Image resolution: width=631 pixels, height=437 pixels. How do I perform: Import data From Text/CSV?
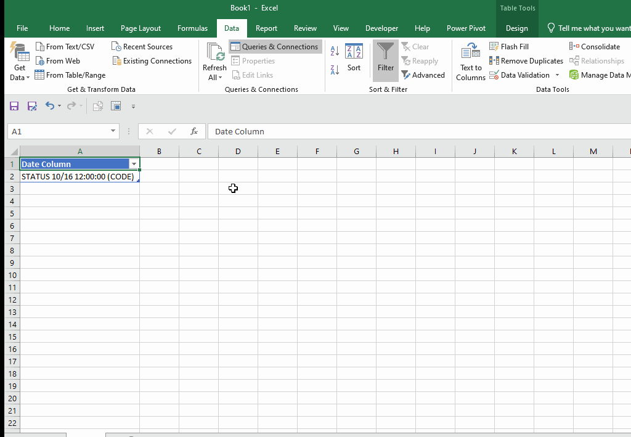point(65,47)
